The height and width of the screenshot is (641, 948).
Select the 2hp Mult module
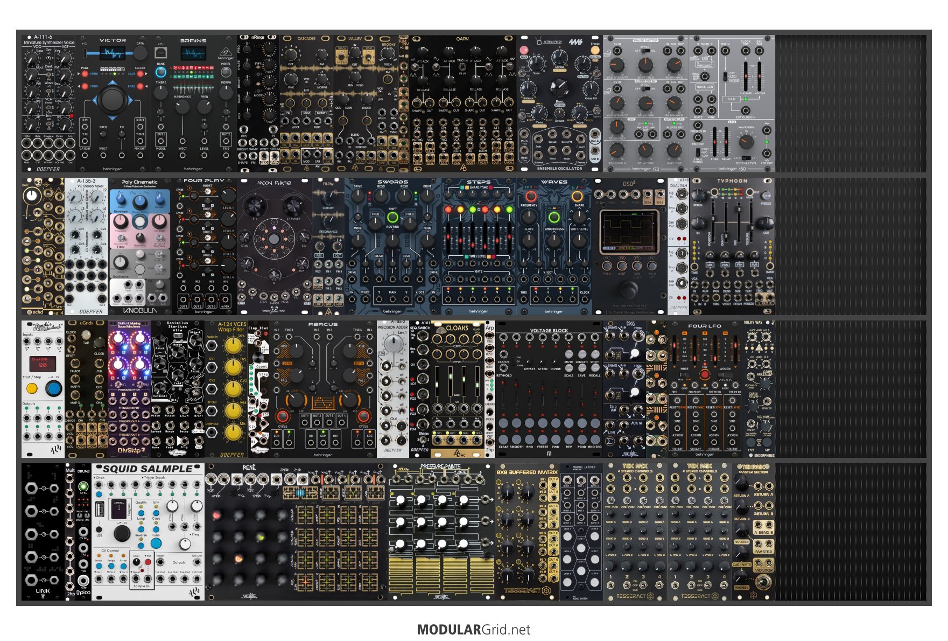pyautogui.click(x=70, y=532)
